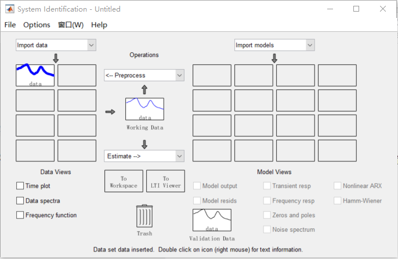Toggle the Transient resp checkbox
Image resolution: width=398 pixels, height=259 pixels.
point(267,186)
